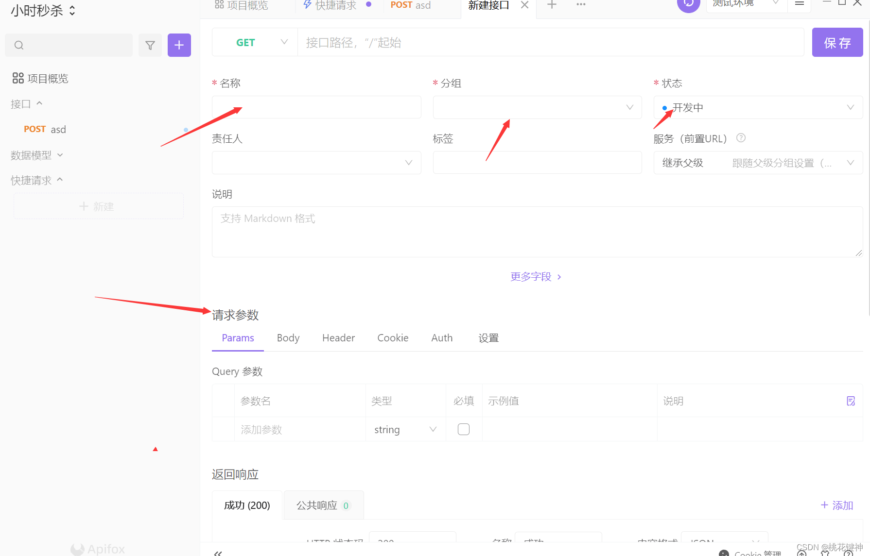Click help icon beside 服务 (前置URL)
Image resolution: width=870 pixels, height=556 pixels.
pos(741,138)
